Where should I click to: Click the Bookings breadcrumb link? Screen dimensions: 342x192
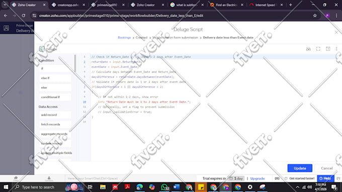(124, 38)
